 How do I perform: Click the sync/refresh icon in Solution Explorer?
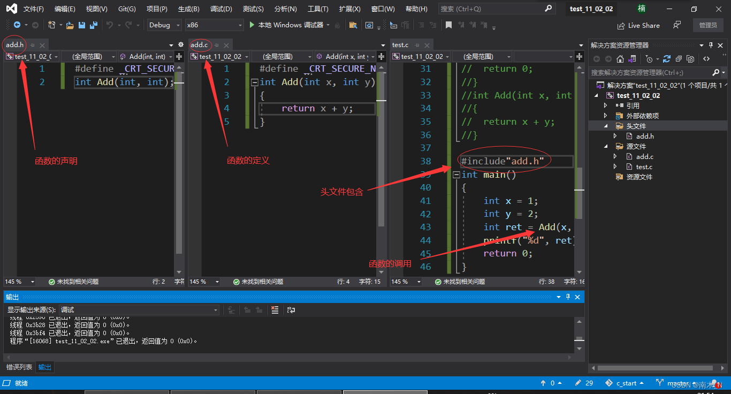click(667, 59)
